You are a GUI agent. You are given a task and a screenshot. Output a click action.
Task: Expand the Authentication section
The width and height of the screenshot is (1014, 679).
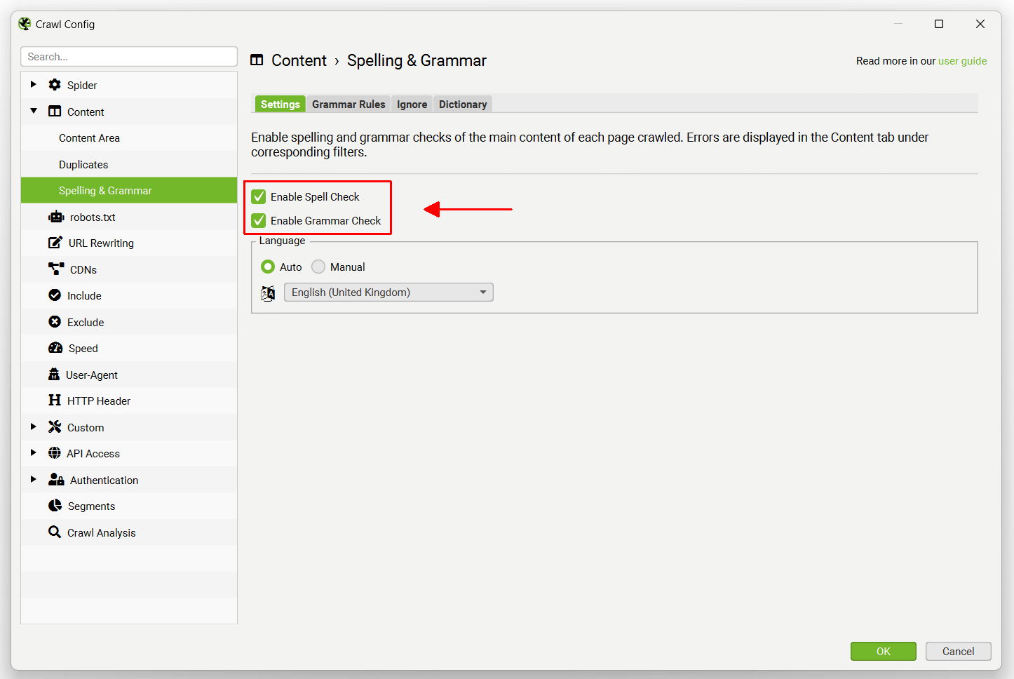click(33, 479)
